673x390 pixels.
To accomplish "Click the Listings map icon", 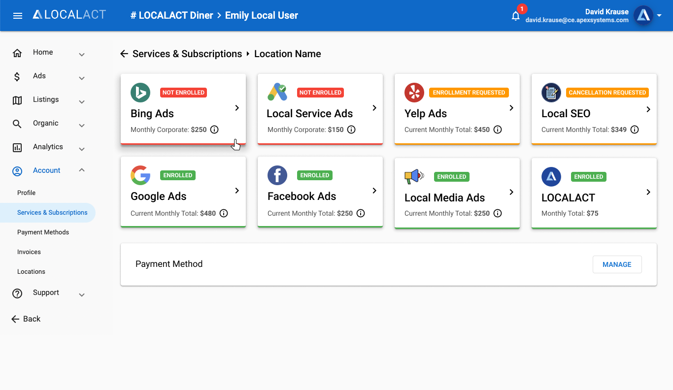I will (x=17, y=100).
